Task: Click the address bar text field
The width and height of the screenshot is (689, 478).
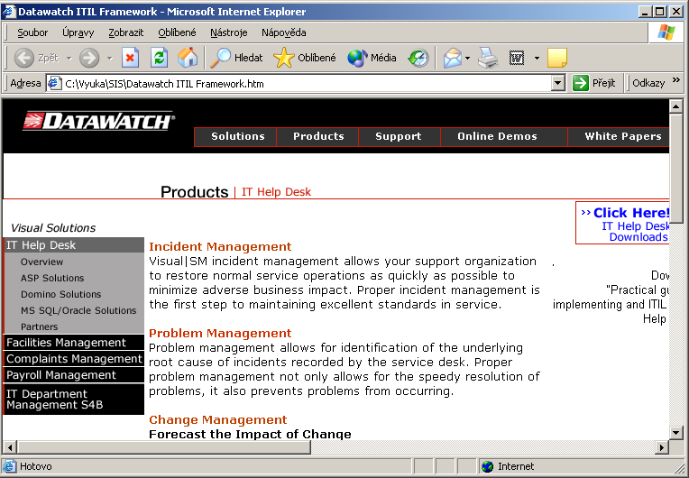Action: point(306,83)
